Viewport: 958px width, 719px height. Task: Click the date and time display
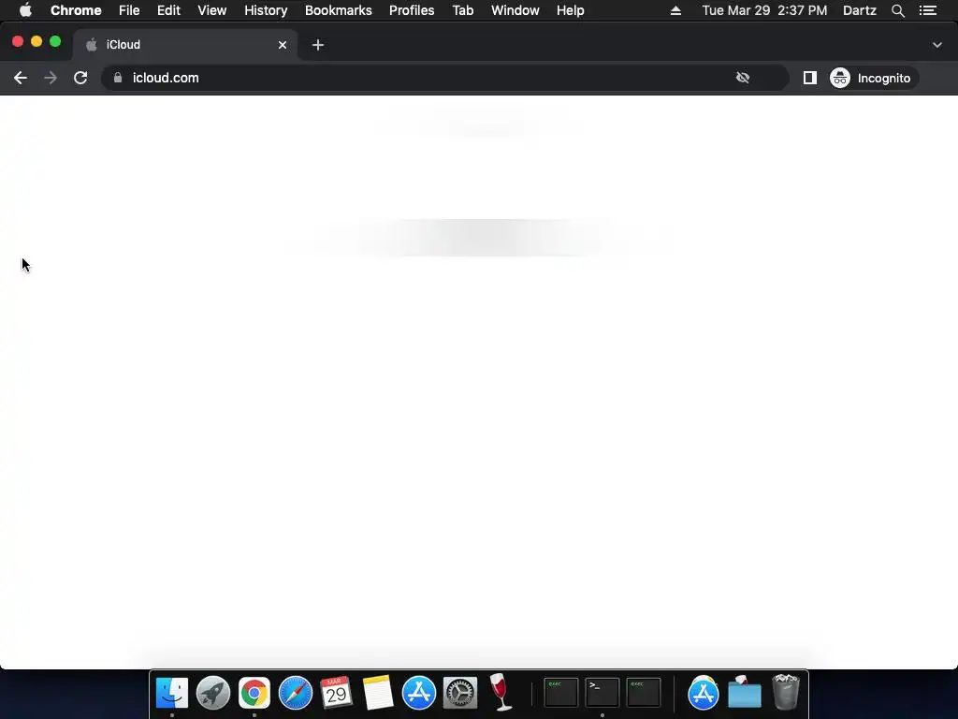coord(764,10)
